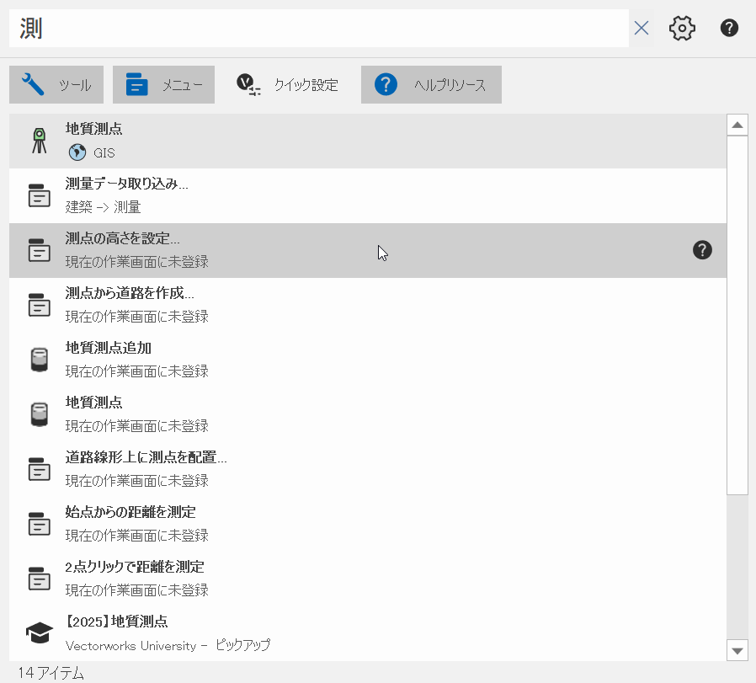Click the 地質測点追加 cylinder icon
The width and height of the screenshot is (756, 683).
click(x=39, y=360)
